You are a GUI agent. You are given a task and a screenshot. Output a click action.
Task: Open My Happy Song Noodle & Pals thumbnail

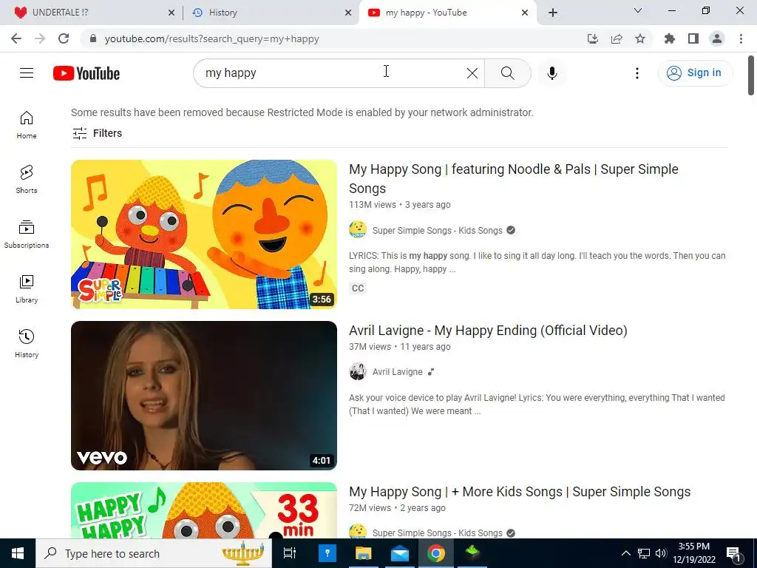(x=204, y=234)
